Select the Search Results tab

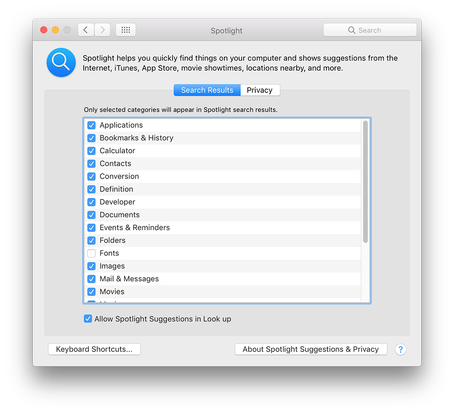(207, 90)
